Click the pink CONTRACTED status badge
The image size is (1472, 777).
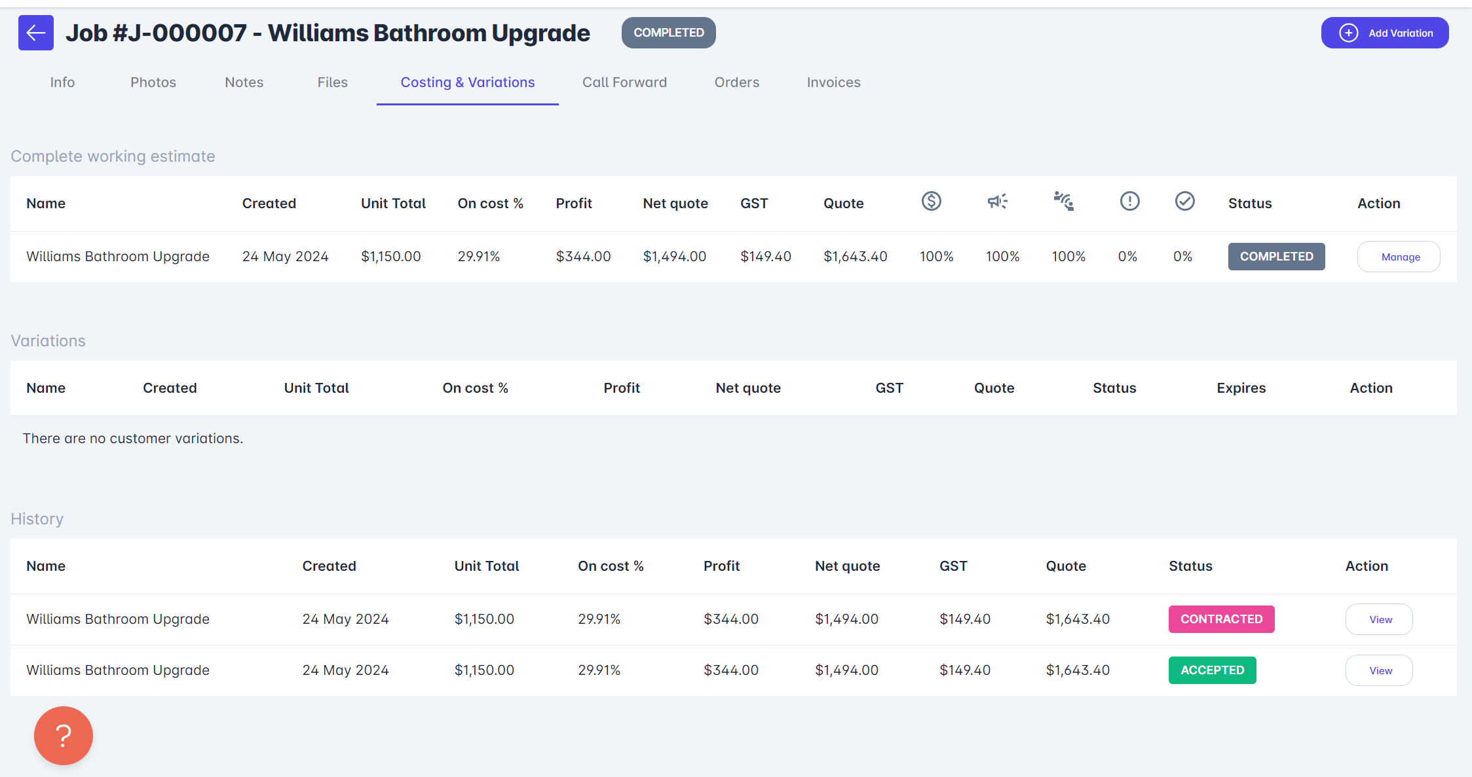1221,619
